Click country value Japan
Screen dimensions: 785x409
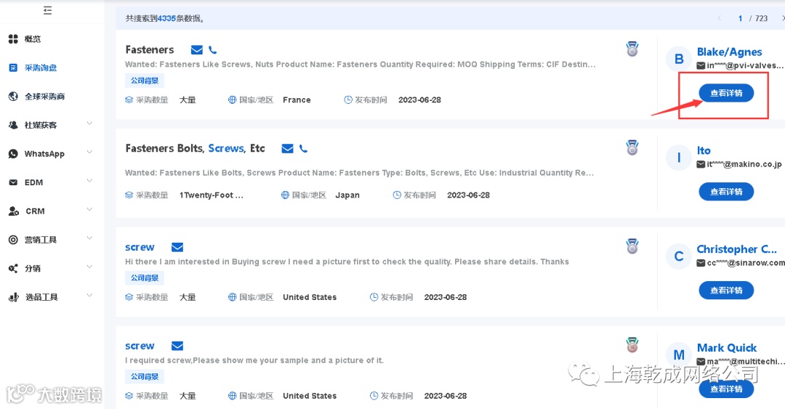347,195
